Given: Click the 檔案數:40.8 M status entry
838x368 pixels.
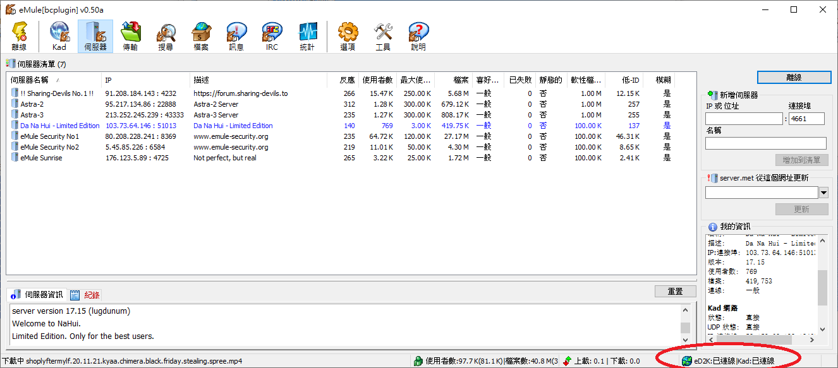Looking at the screenshot, I should pos(532,361).
